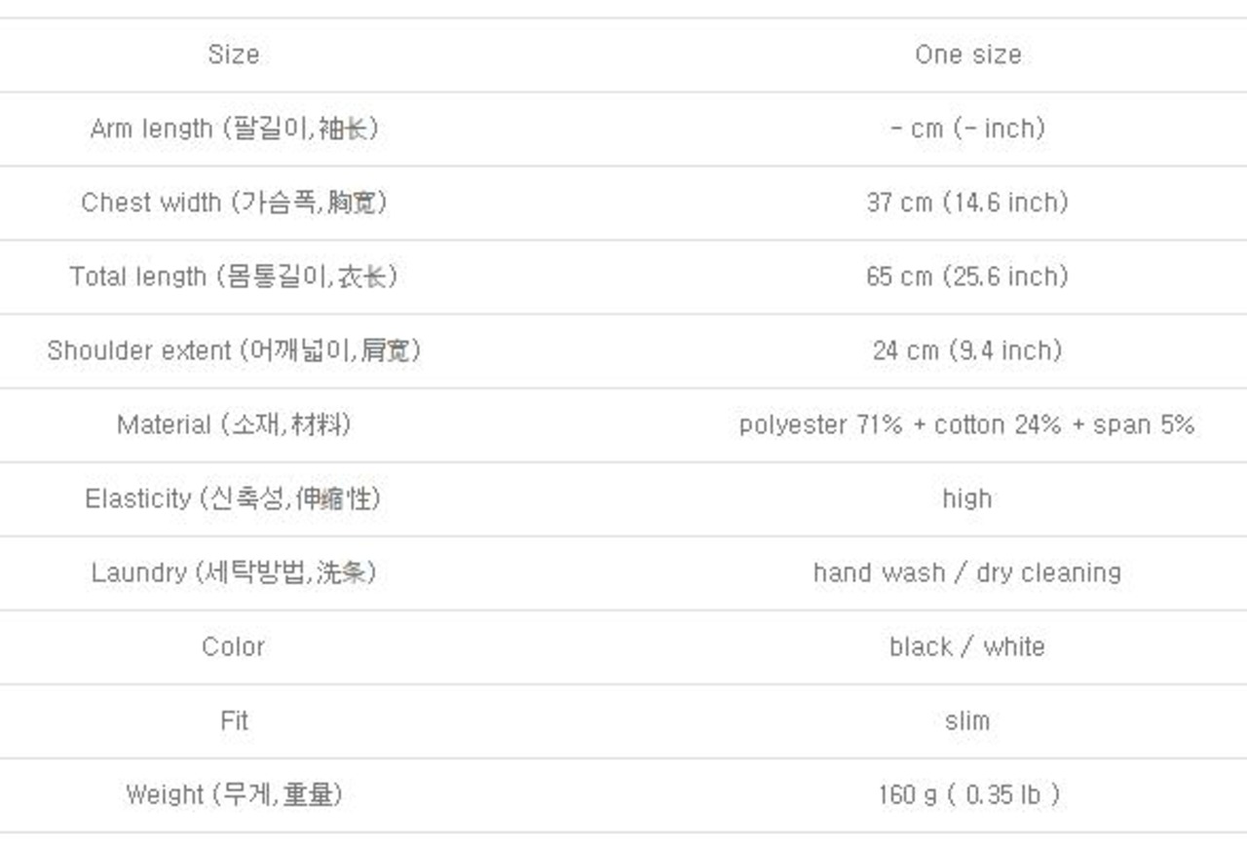This screenshot has height=844, width=1247.
Task: Select the "37 cm (14.6 inch)" value
Action: tap(967, 202)
